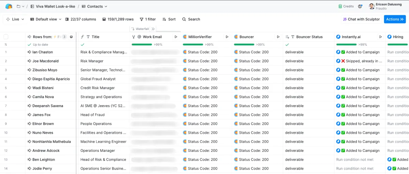The width and height of the screenshot is (409, 174).
Task: Click the name Ben Leighton
Action: click(x=44, y=160)
